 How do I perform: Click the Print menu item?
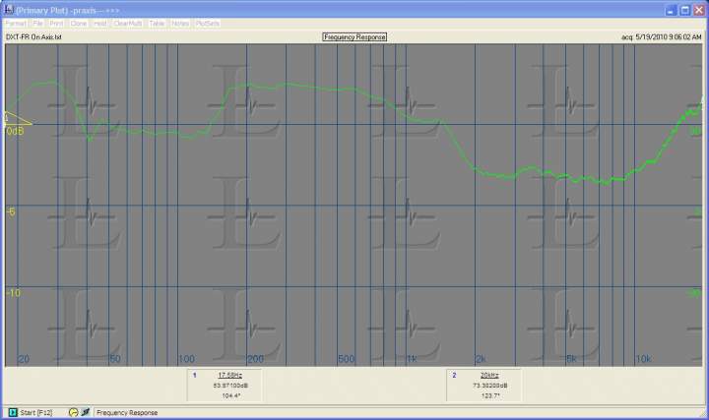(56, 23)
